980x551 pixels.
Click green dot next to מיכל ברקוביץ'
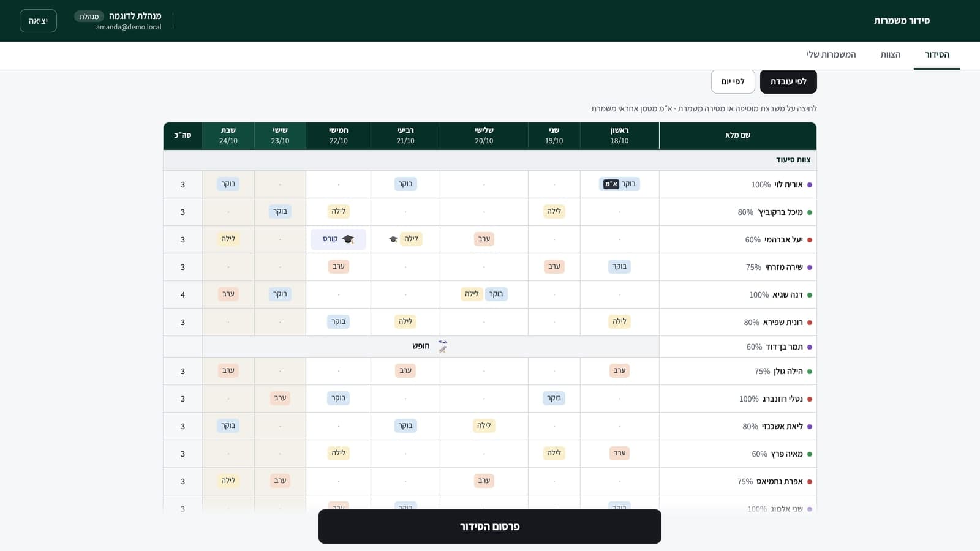coord(810,212)
